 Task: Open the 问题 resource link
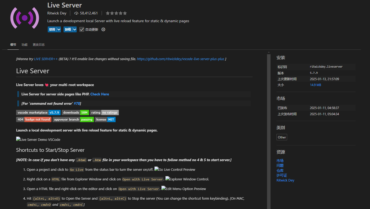point(280,165)
